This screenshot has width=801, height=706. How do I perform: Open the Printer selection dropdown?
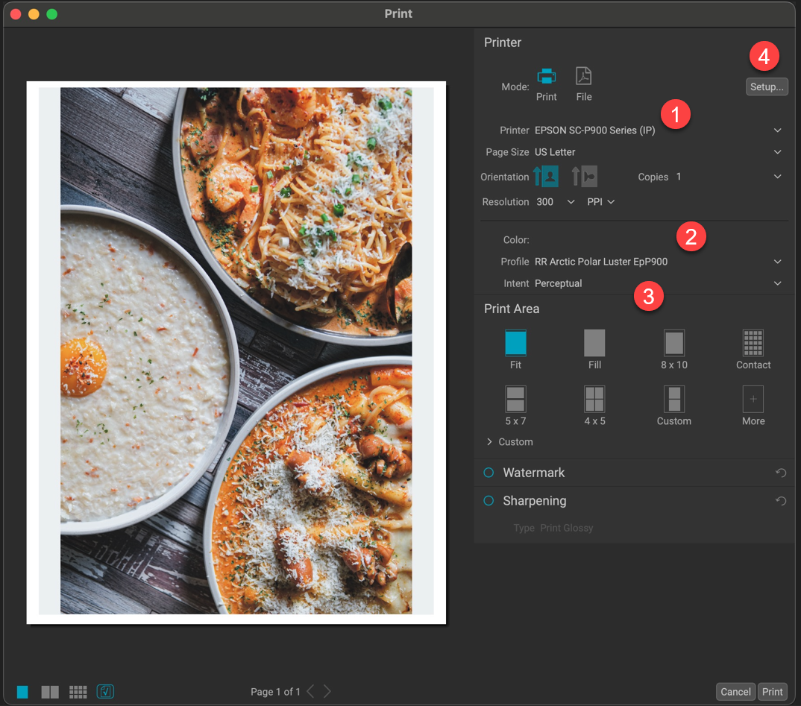click(x=656, y=130)
